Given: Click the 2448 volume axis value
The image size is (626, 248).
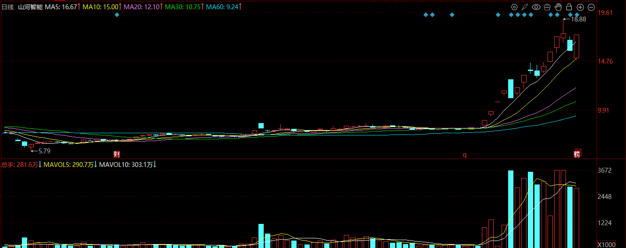Looking at the screenshot, I should 605,197.
